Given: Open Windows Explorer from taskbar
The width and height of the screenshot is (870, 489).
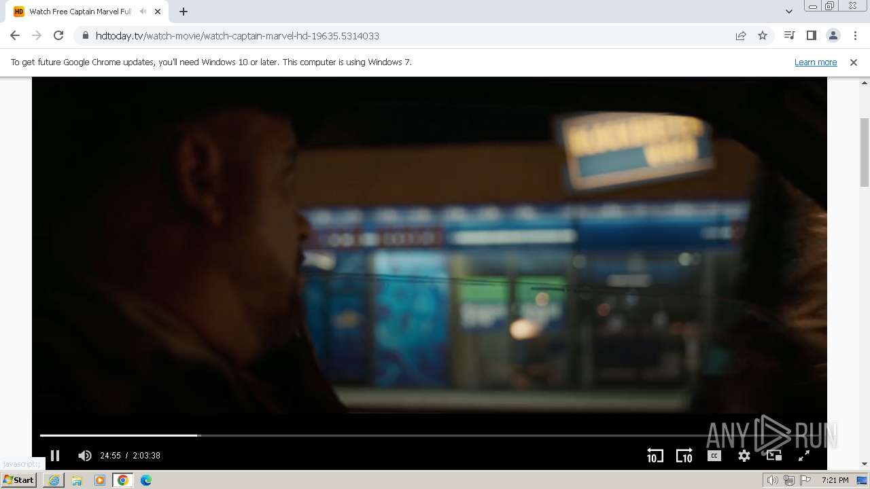Looking at the screenshot, I should click(x=77, y=480).
